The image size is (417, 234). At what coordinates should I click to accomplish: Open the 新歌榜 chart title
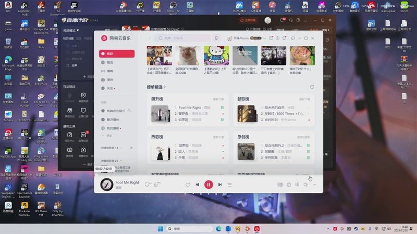click(x=243, y=99)
